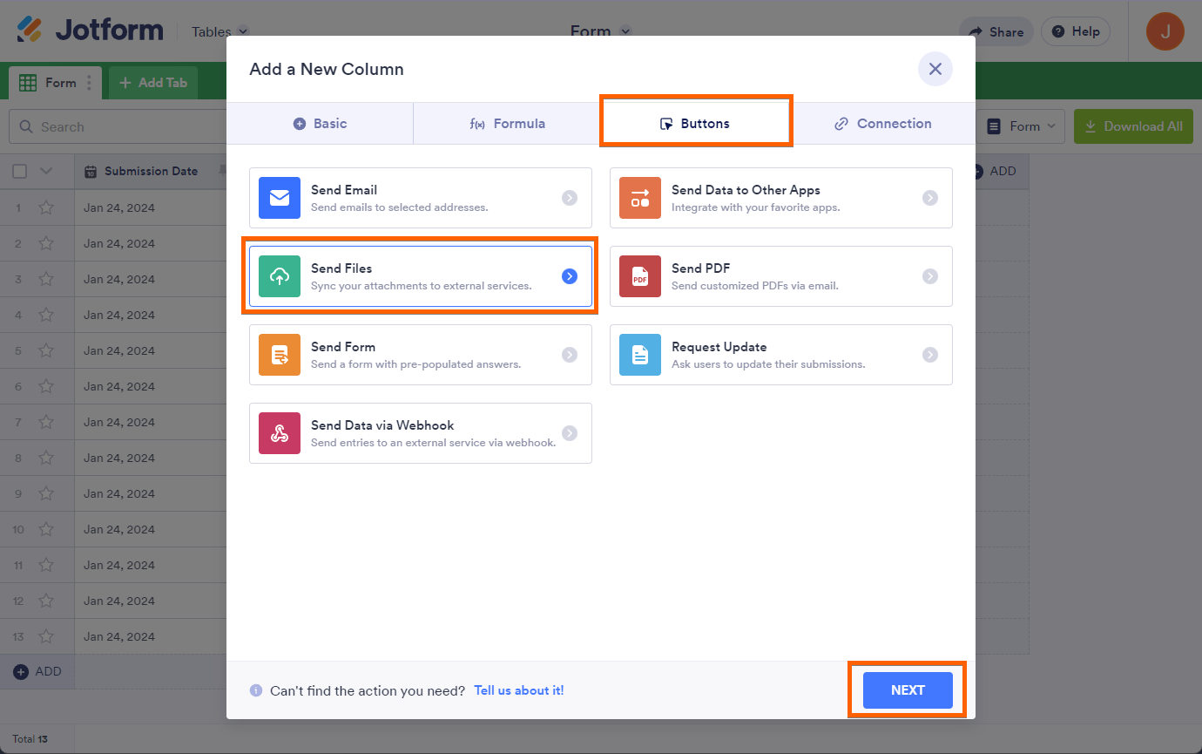This screenshot has height=754, width=1202.
Task: Open the Form view dropdown at right
Action: tap(1023, 126)
